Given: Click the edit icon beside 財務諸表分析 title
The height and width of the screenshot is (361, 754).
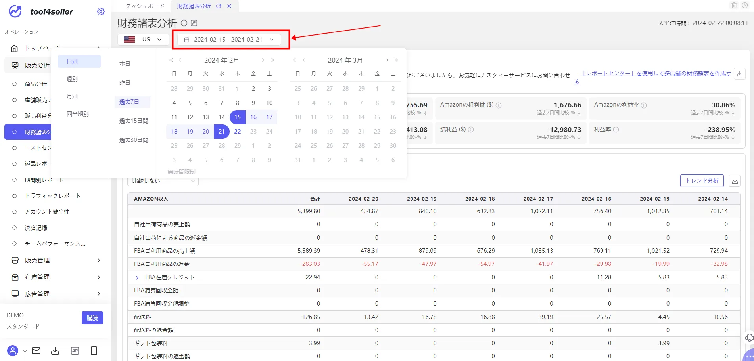Looking at the screenshot, I should (x=194, y=23).
